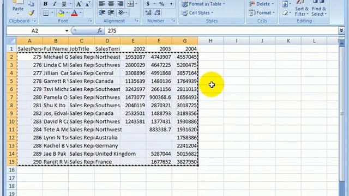Screen dimensions: 349x196
Task: Click Insert Function fx icon
Action: pos(100,30)
